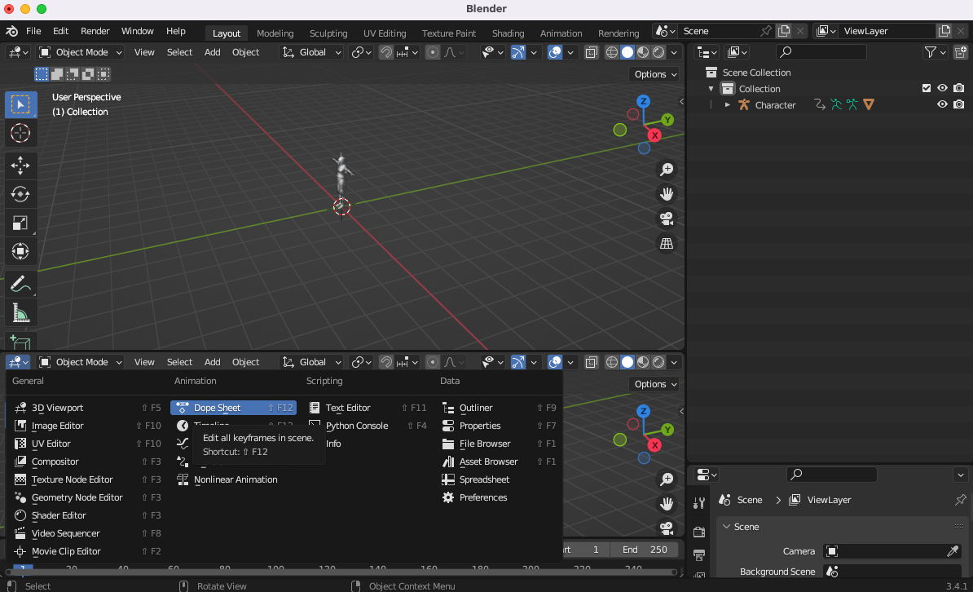This screenshot has width=973, height=592.
Task: Switch orthographic/perspective in upper viewport
Action: click(667, 244)
